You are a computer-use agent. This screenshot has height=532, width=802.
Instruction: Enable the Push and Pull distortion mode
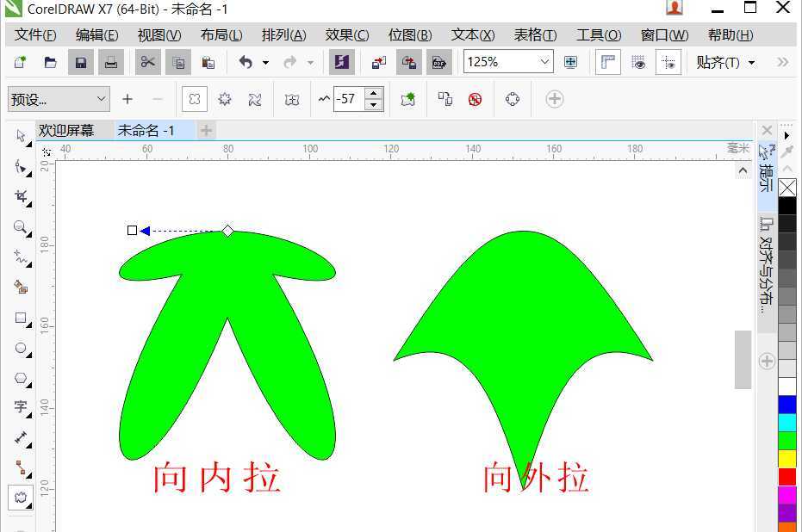click(195, 99)
